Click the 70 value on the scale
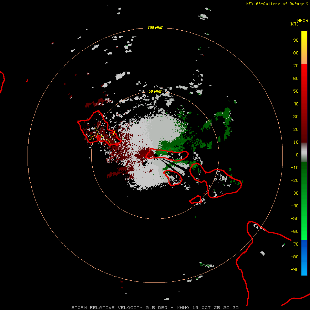The image size is (310, 310). click(x=296, y=66)
